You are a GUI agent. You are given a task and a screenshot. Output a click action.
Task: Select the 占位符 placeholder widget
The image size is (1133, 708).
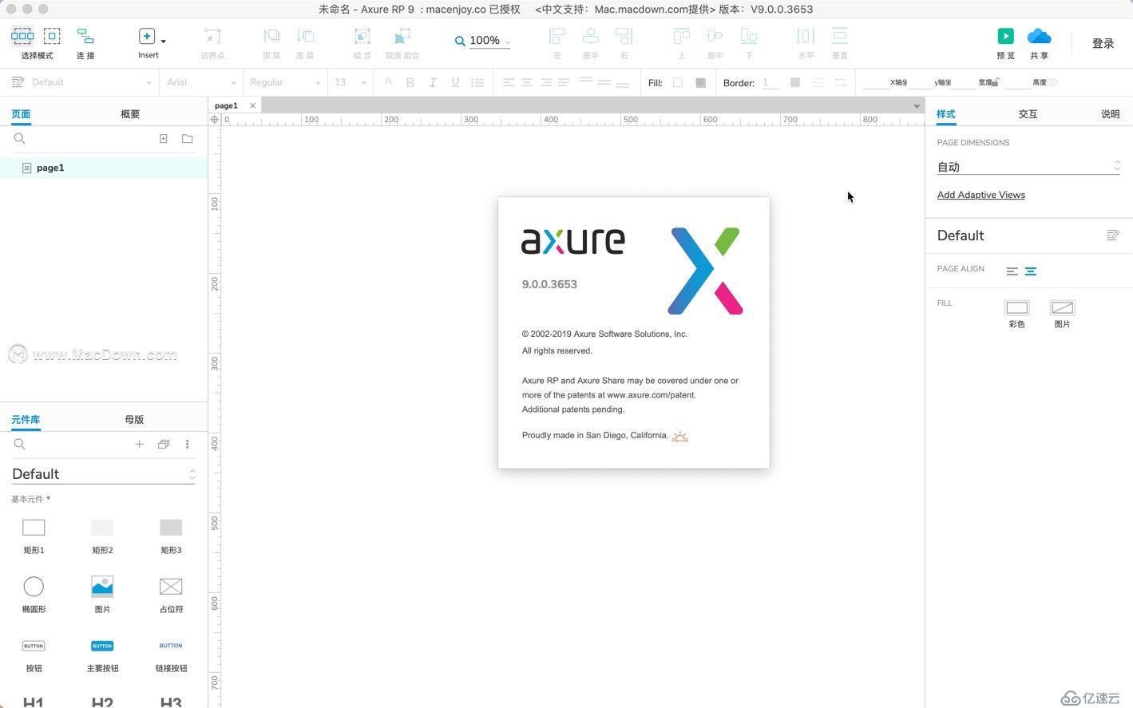pyautogui.click(x=171, y=595)
